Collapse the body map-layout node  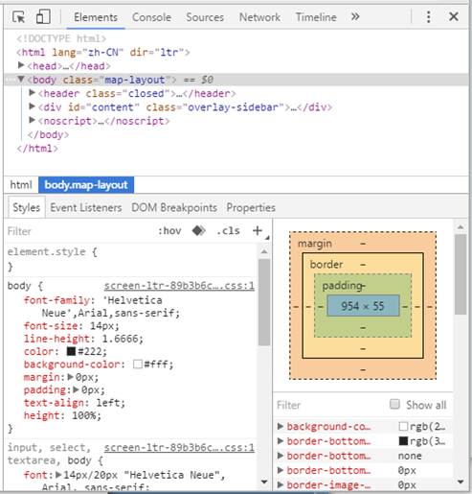pyautogui.click(x=21, y=79)
